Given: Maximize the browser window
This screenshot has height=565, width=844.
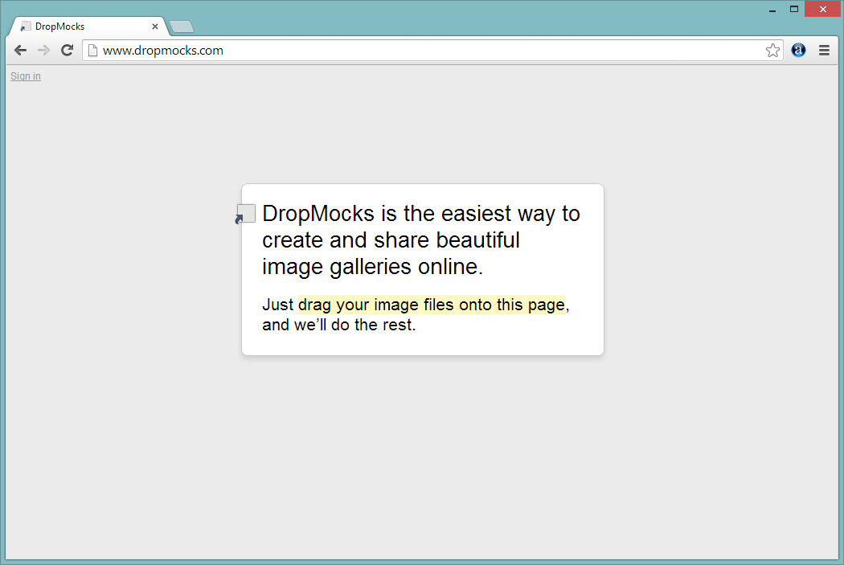Looking at the screenshot, I should [794, 9].
